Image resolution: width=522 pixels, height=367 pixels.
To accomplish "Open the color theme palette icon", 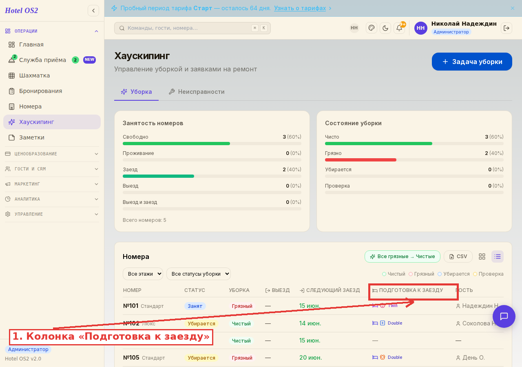I will (372, 28).
